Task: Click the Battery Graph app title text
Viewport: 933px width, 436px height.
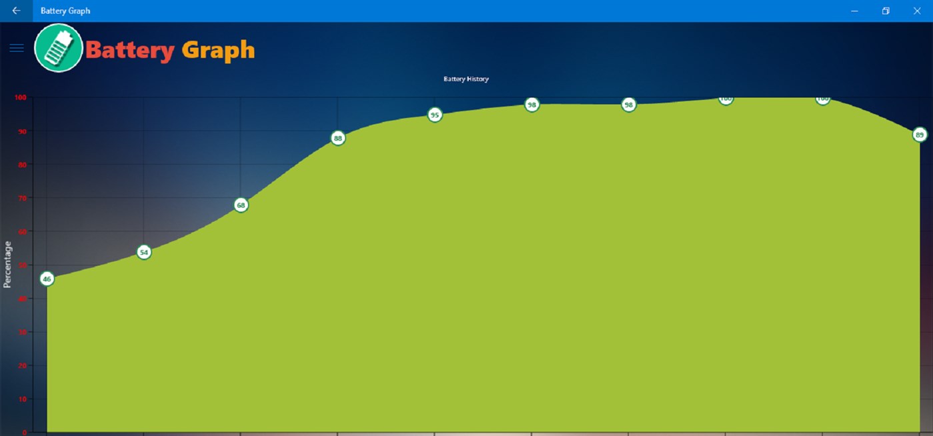Action: pyautogui.click(x=171, y=49)
